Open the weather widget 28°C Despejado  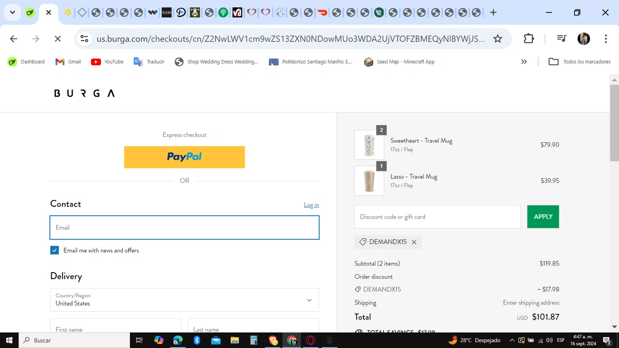click(x=475, y=340)
